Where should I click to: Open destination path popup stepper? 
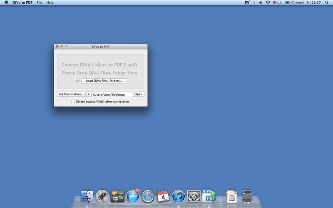[89, 94]
